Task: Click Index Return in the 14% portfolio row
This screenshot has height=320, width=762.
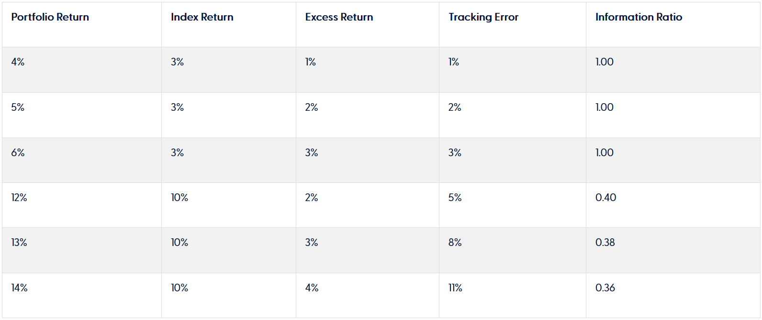Action: click(x=179, y=288)
